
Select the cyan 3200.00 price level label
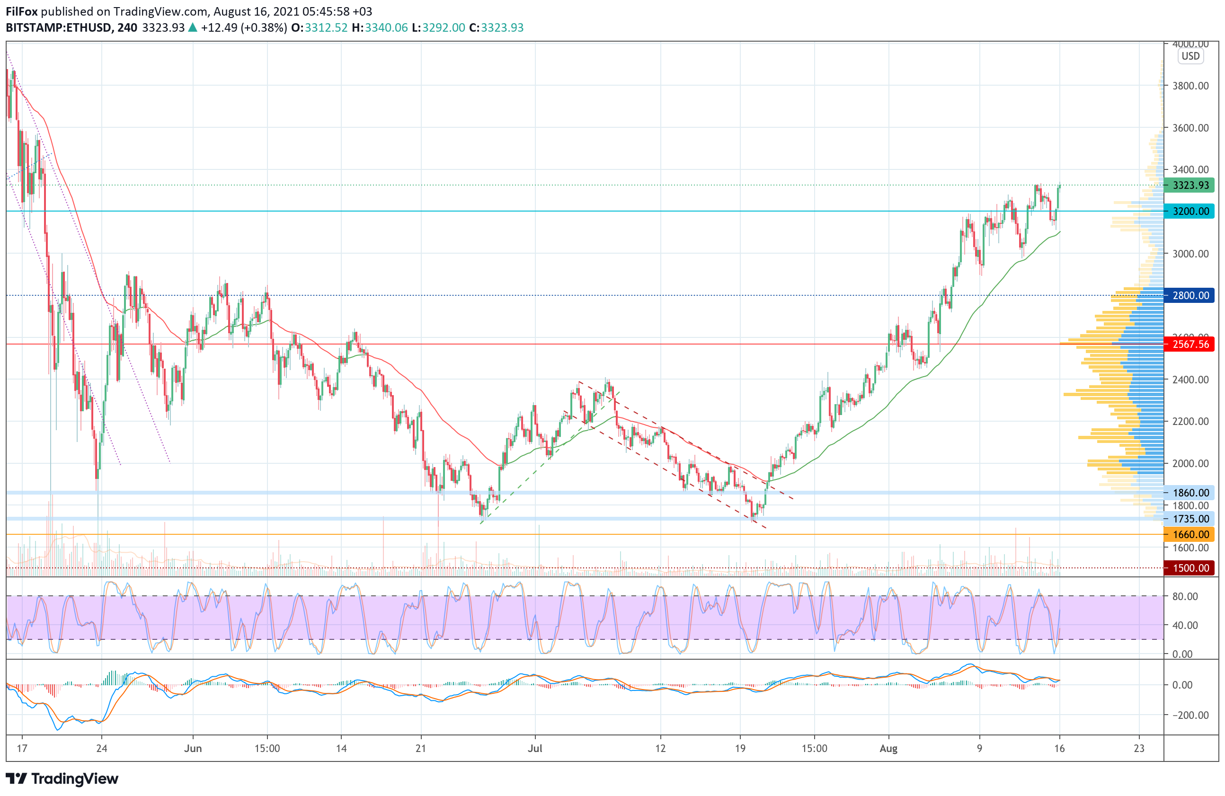(1190, 211)
